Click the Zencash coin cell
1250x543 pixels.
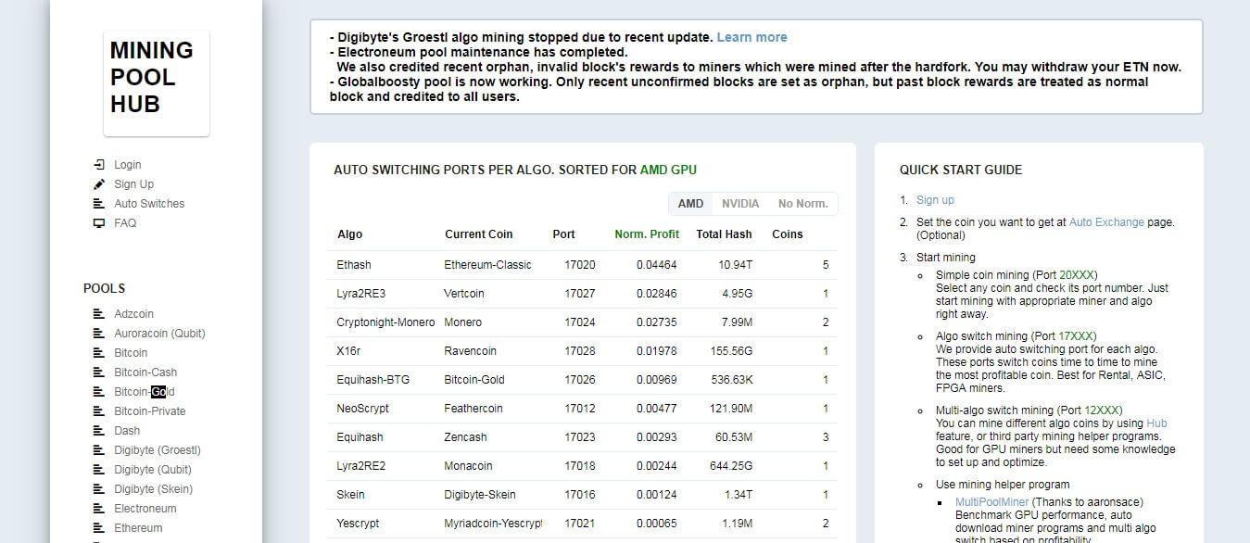[465, 437]
